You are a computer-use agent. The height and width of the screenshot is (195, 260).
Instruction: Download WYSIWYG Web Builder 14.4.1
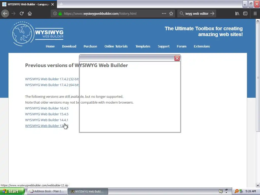click(x=47, y=120)
